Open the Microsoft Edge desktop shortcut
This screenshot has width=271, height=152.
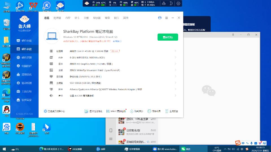click(6, 95)
